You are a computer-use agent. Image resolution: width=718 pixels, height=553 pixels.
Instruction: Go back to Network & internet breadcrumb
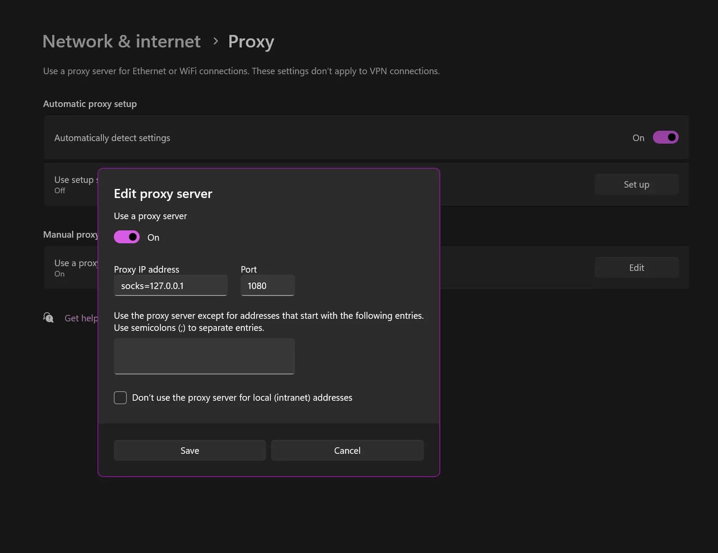[122, 41]
